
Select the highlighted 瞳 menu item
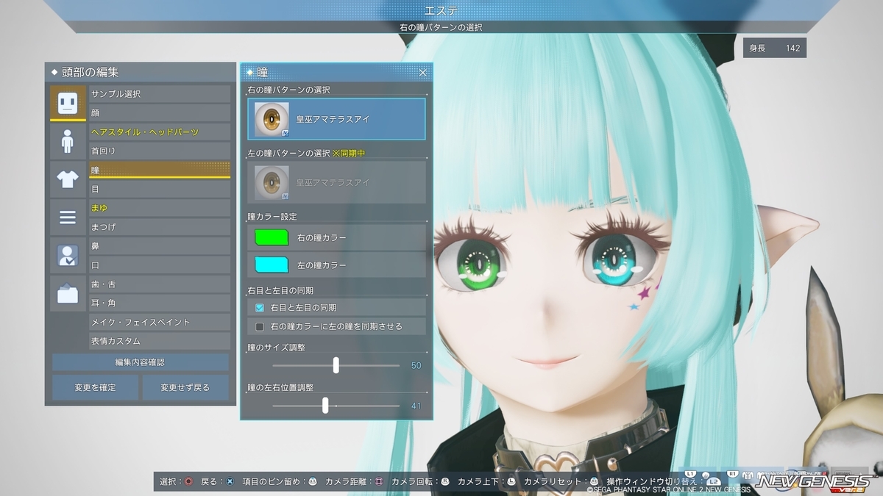(x=160, y=170)
